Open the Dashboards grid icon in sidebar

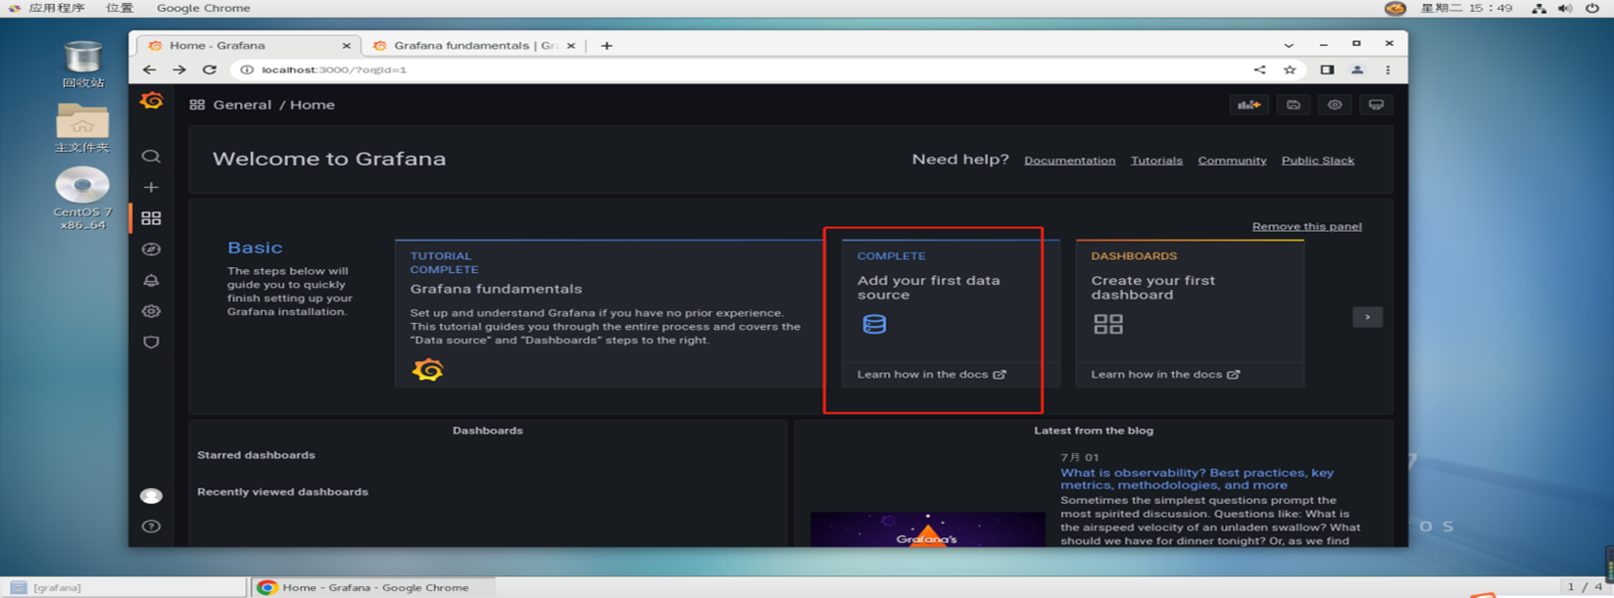click(151, 218)
